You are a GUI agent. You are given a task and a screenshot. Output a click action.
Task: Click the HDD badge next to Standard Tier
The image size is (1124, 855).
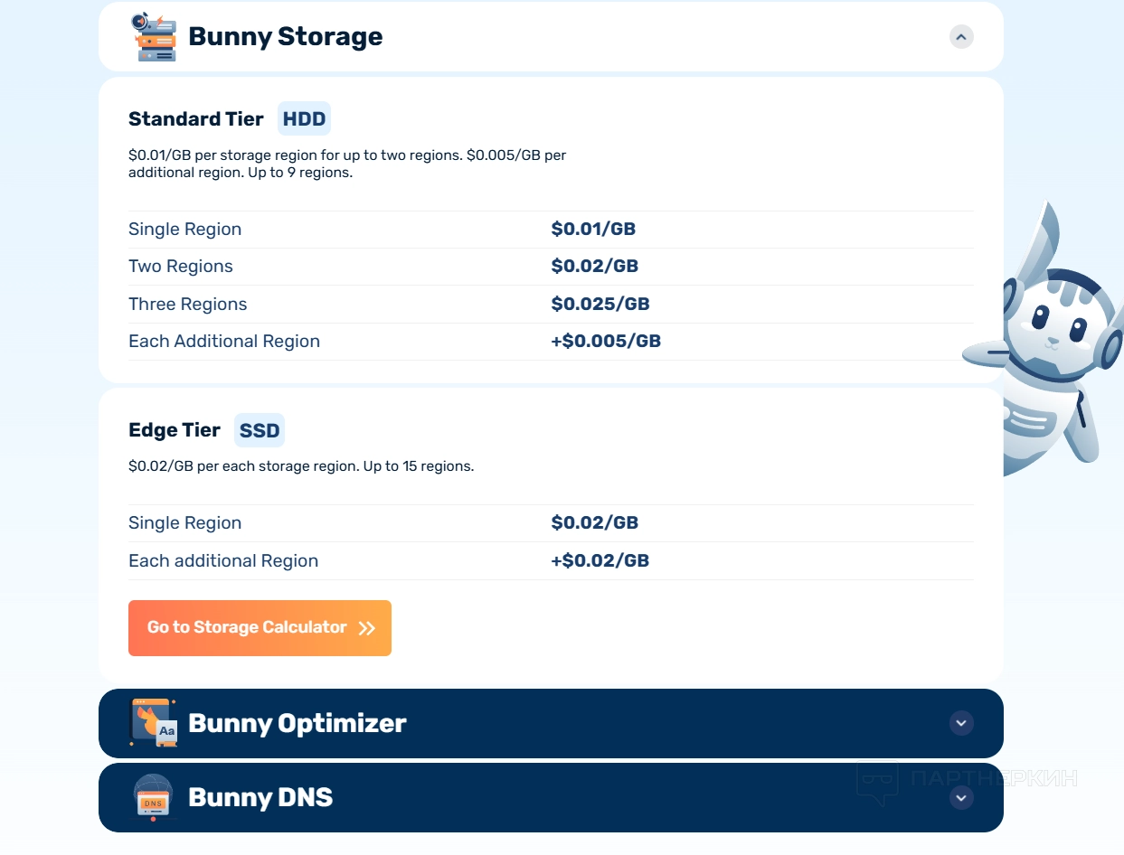click(304, 119)
